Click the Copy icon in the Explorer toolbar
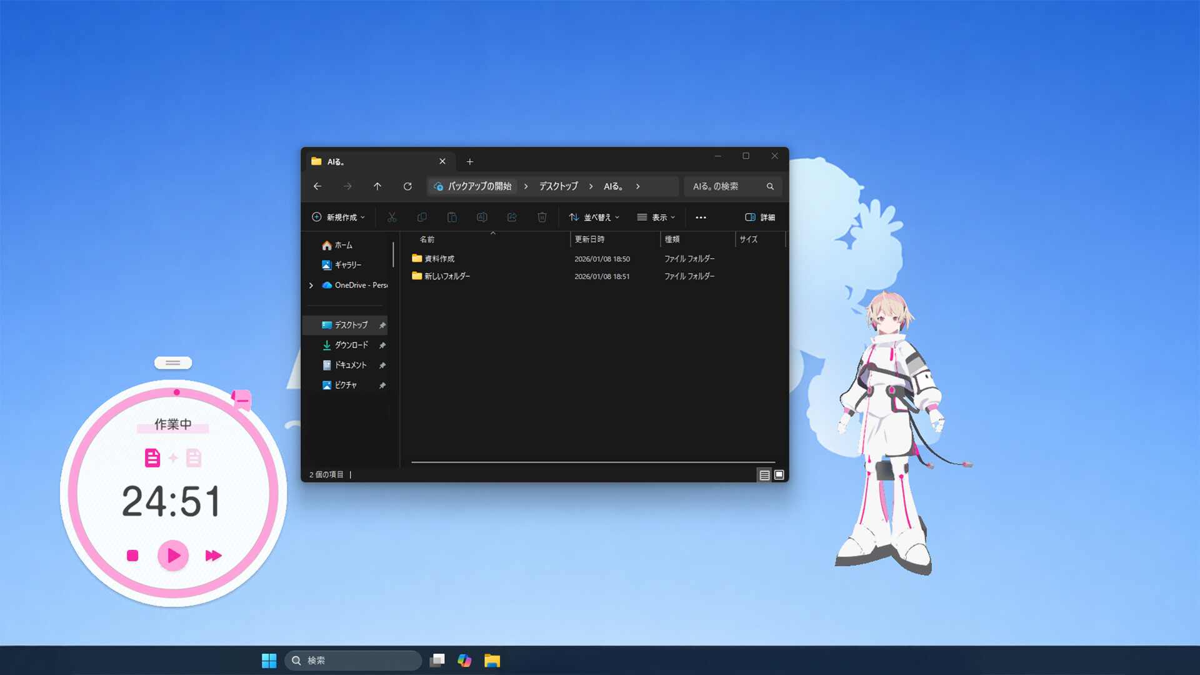Viewport: 1200px width, 675px height. (422, 217)
